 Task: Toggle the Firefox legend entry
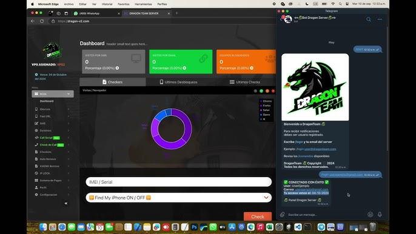click(x=266, y=105)
